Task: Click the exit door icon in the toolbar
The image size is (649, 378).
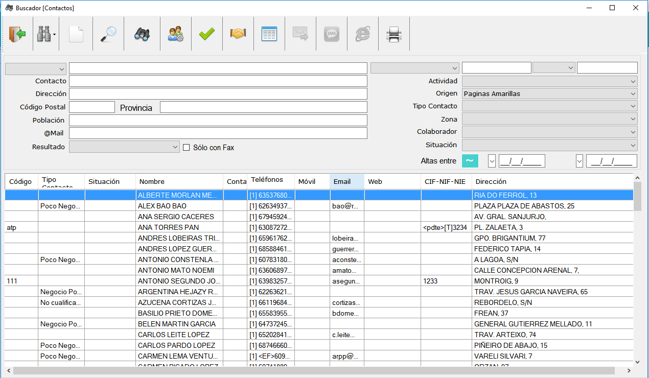Action: (17, 34)
